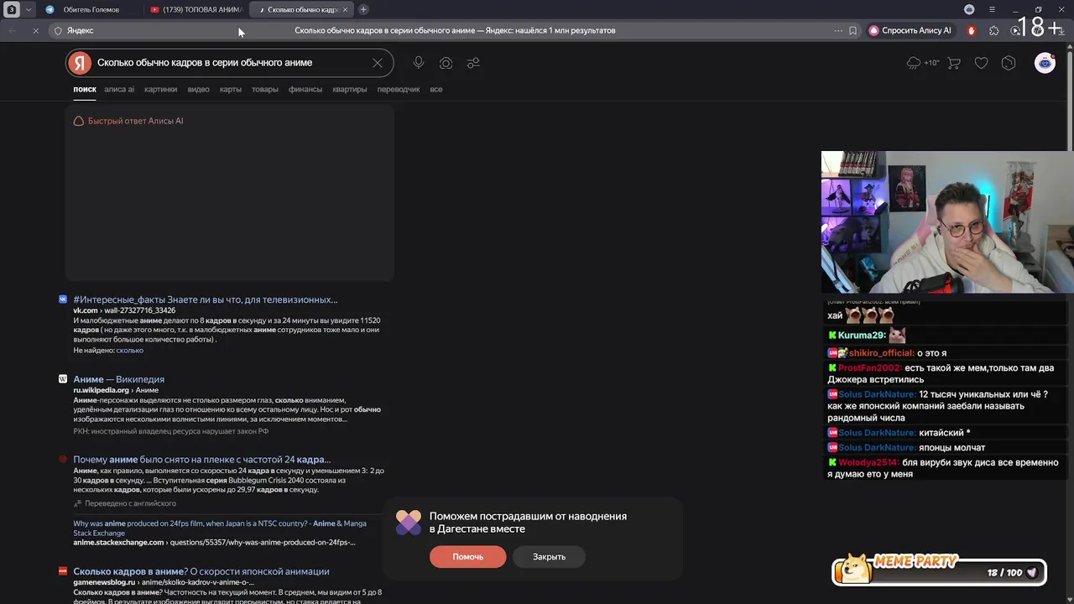
Task: Switch to финансы tab
Action: (305, 89)
